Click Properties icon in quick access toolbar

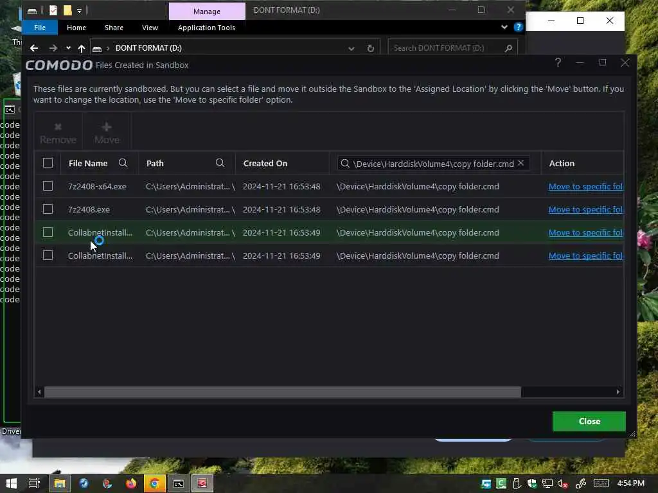tap(53, 10)
